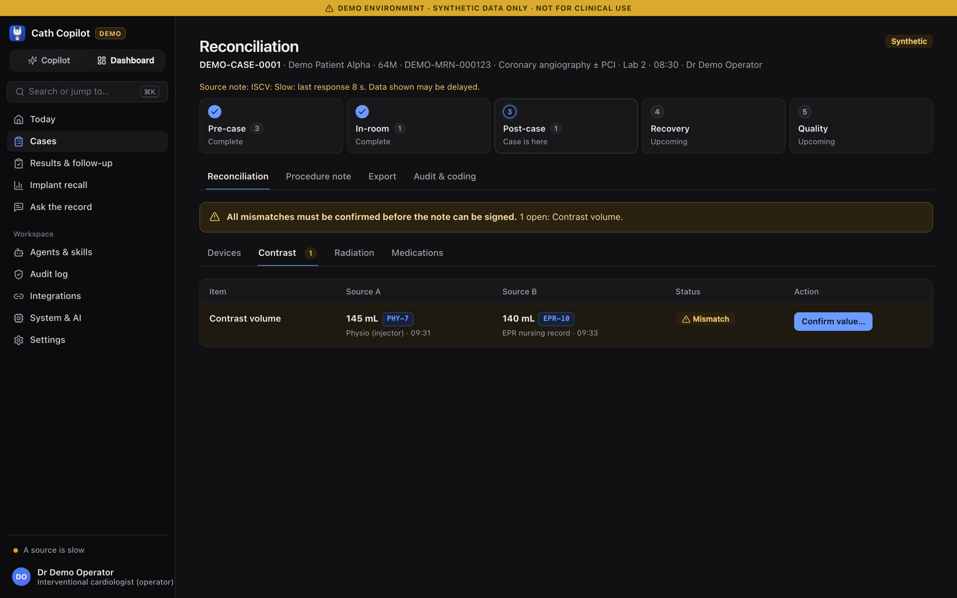
Task: Click the '140 mL' Source B value
Action: point(518,318)
